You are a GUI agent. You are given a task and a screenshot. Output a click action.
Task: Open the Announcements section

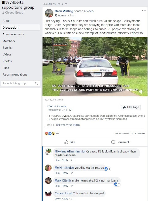[x=13, y=34]
